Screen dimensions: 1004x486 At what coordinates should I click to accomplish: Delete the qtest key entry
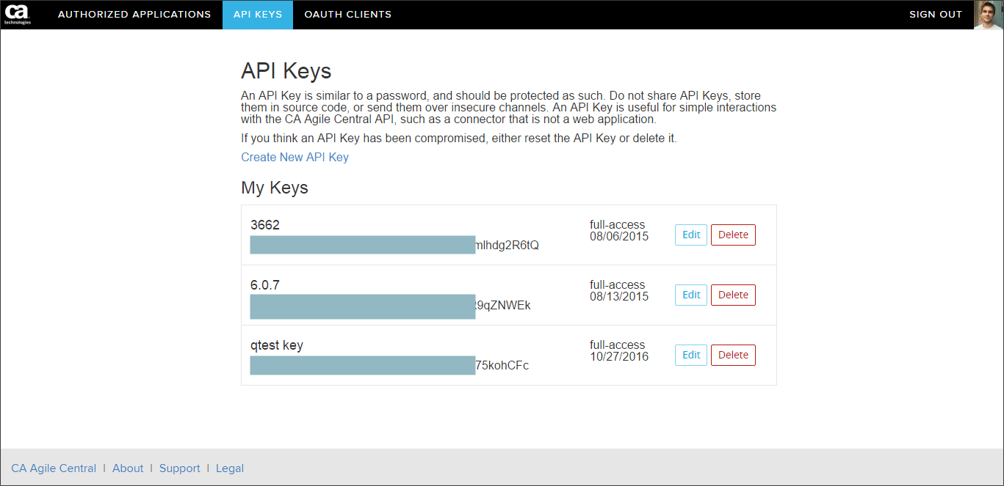[x=733, y=355]
